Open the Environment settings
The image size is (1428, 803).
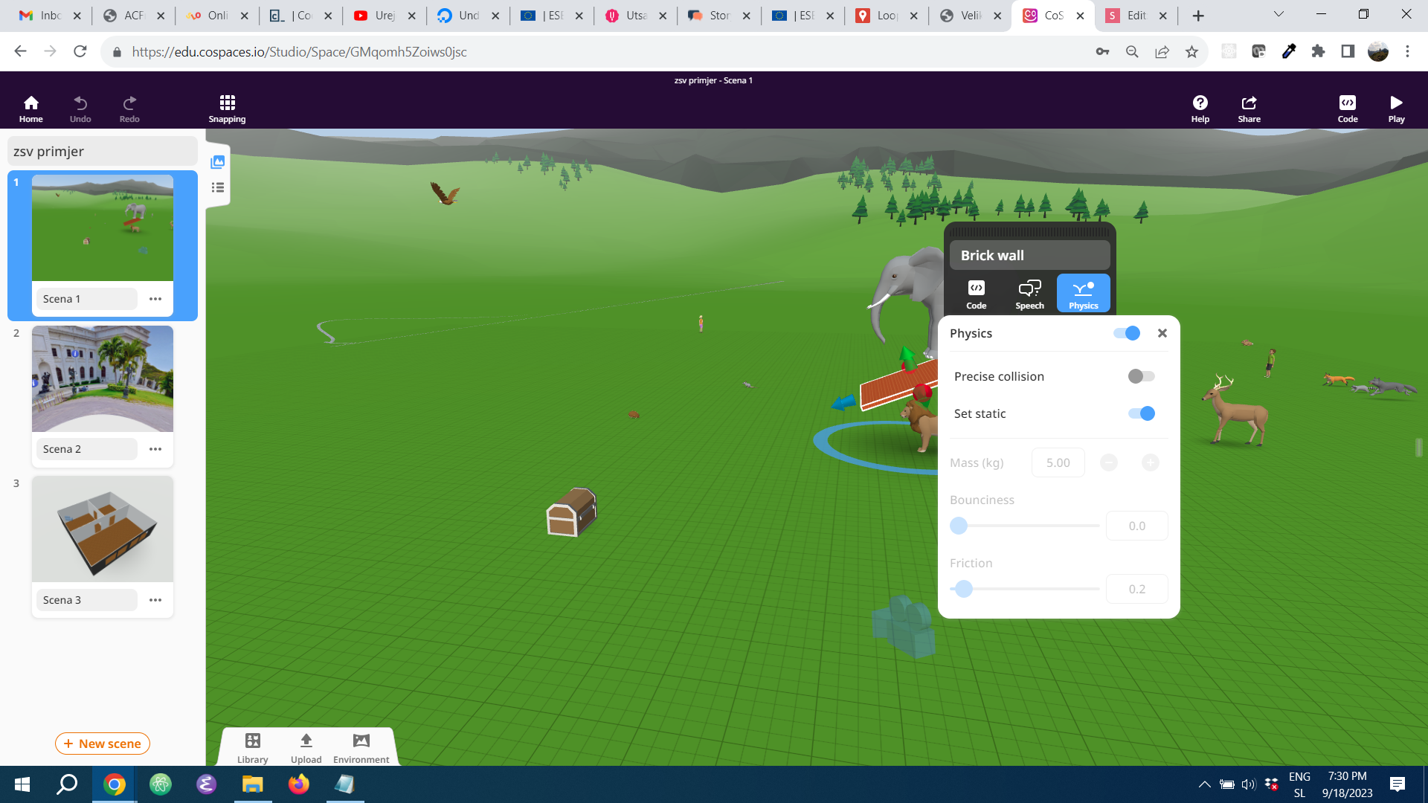[x=361, y=746]
